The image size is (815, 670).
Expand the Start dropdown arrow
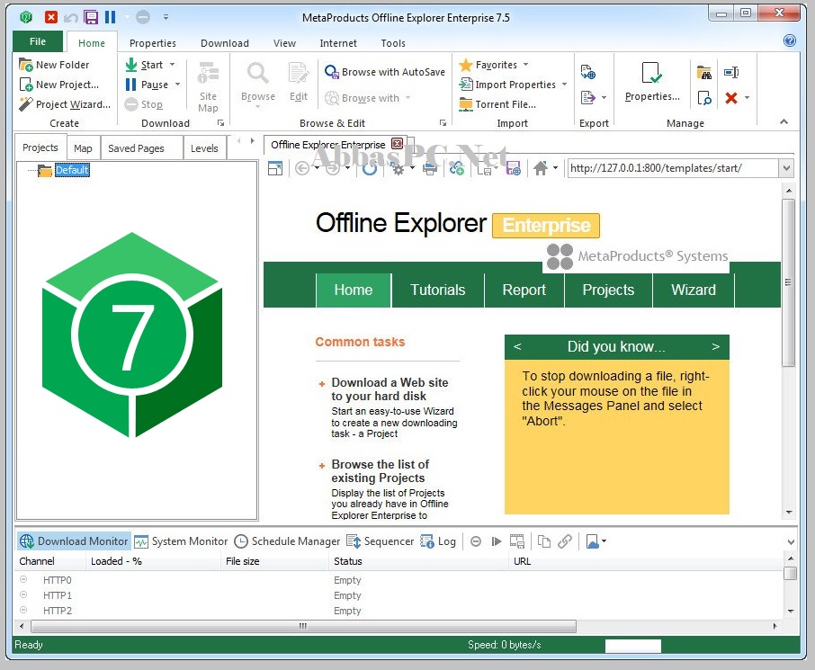click(172, 65)
